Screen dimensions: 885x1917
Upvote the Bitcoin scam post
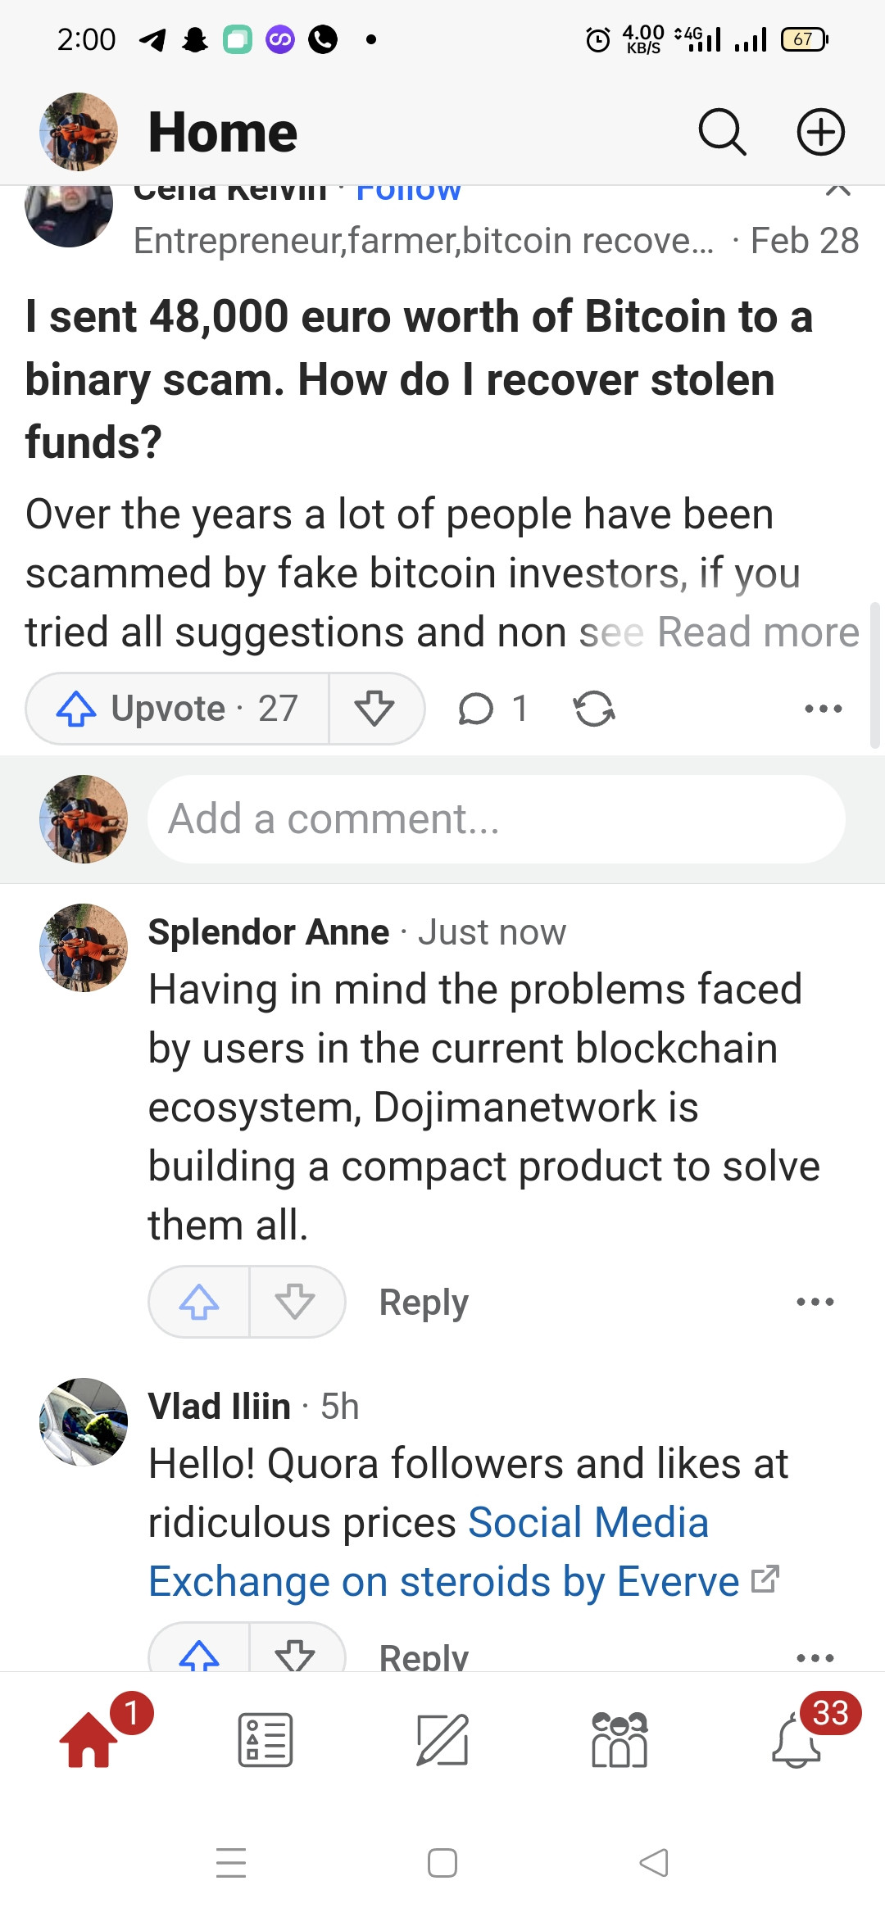tap(178, 709)
